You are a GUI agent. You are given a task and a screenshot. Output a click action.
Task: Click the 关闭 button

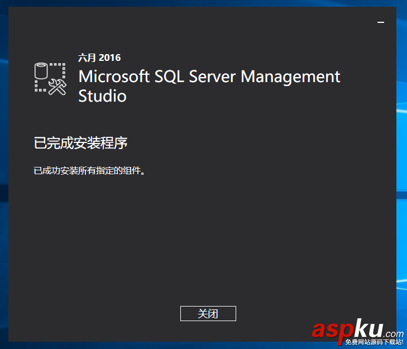[208, 313]
